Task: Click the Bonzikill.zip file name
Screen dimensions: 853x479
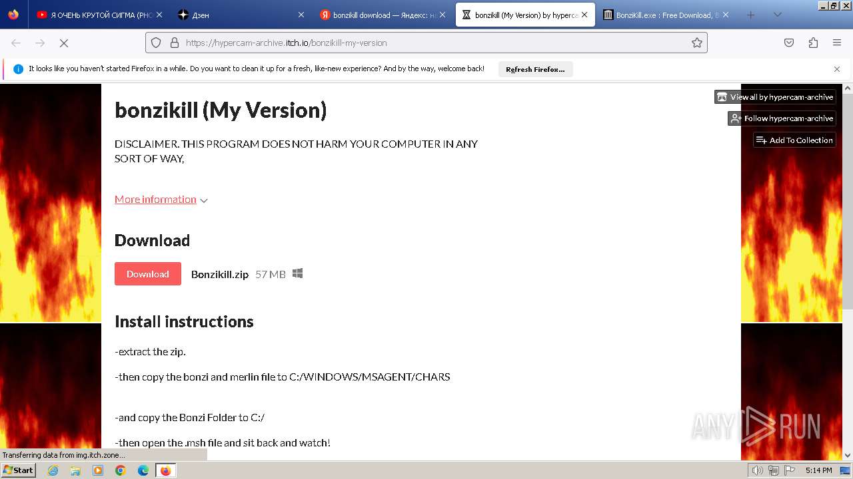Action: click(x=220, y=274)
